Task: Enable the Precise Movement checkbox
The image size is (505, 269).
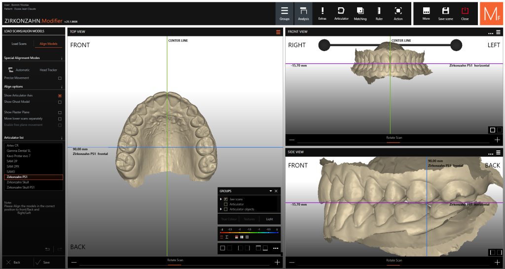Action: 60,78
